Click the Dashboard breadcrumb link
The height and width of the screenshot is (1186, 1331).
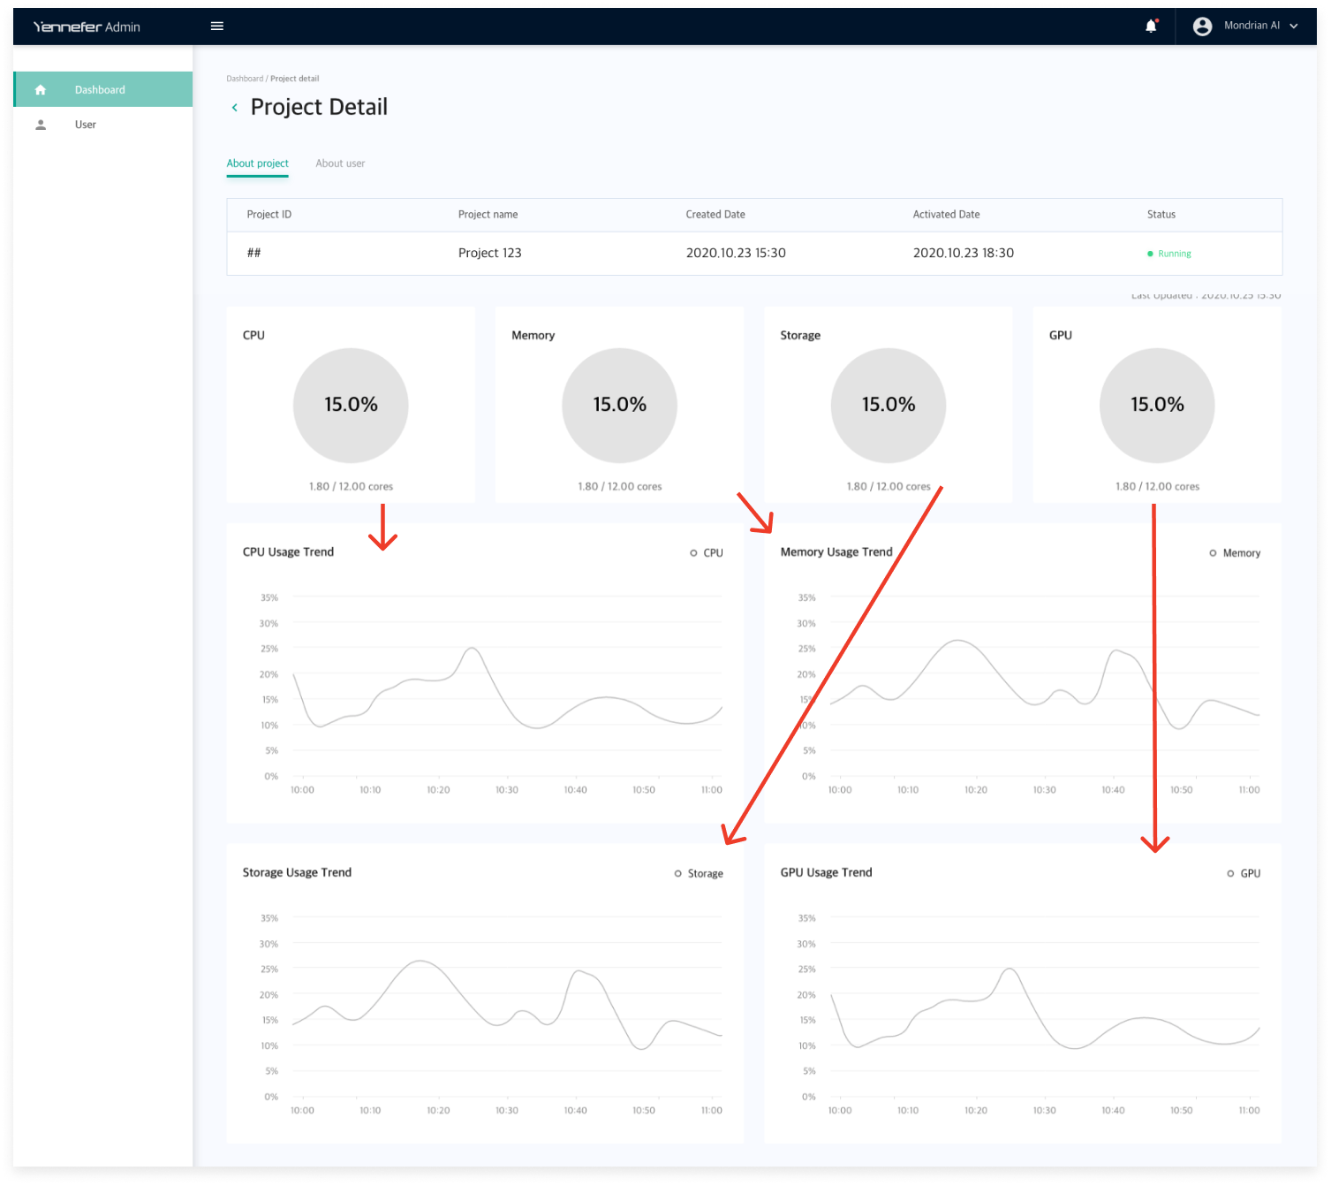pyautogui.click(x=245, y=79)
